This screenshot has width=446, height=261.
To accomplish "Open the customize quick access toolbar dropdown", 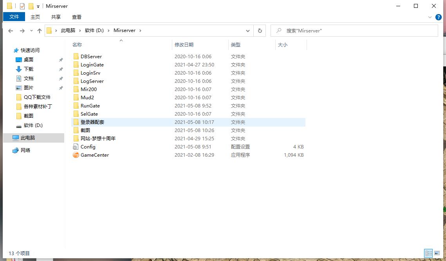I will coord(38,6).
